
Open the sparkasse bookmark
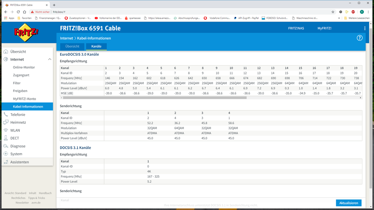point(133,18)
